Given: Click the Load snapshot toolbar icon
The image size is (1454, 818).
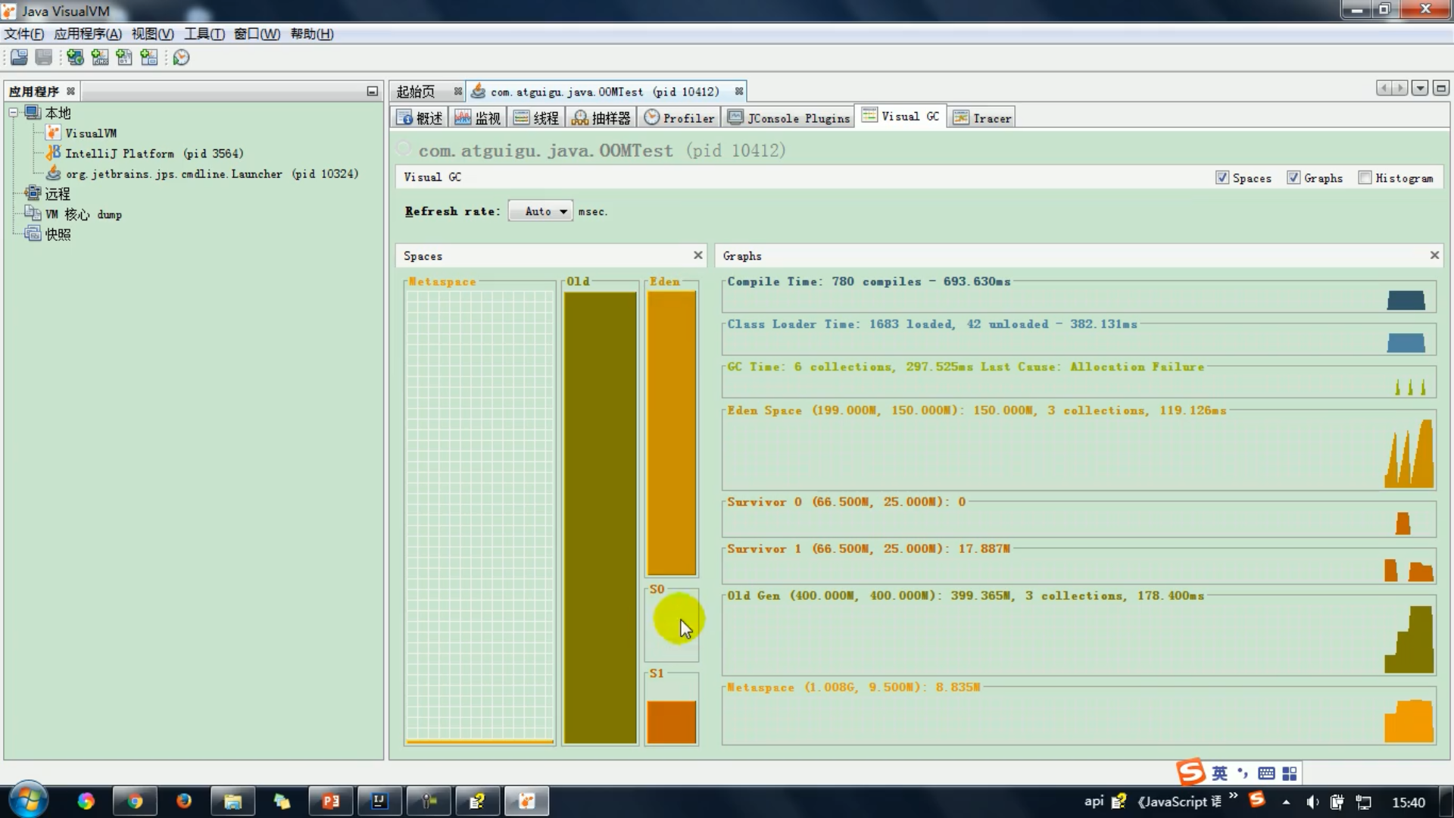Looking at the screenshot, I should tap(19, 58).
